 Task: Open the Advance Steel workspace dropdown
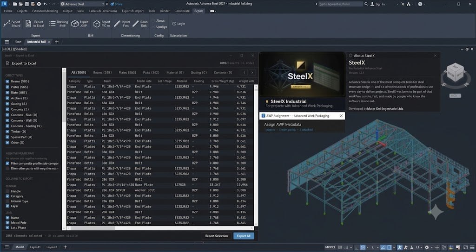pos(83,4)
